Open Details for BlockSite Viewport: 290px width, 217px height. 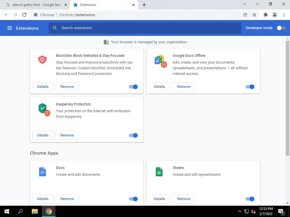pos(43,87)
